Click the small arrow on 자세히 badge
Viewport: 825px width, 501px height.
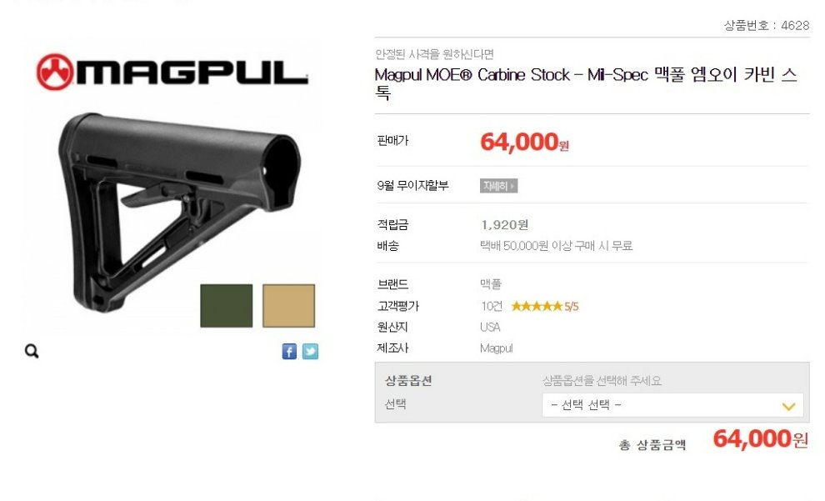[512, 186]
